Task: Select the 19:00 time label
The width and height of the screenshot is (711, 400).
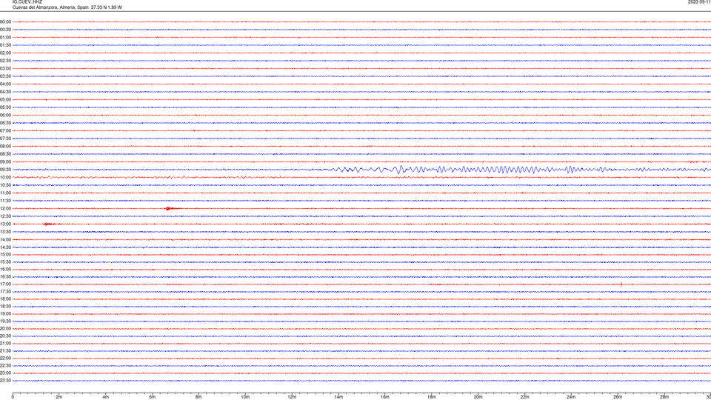Action: pos(5,314)
